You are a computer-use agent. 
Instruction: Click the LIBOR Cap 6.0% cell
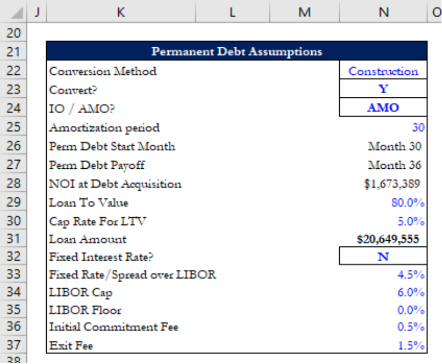click(383, 292)
